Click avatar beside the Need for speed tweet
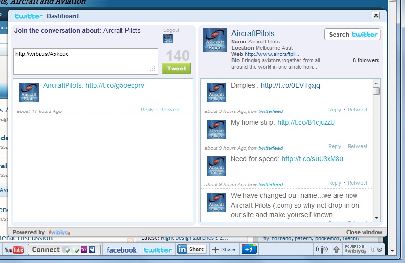The image size is (405, 263). click(216, 166)
